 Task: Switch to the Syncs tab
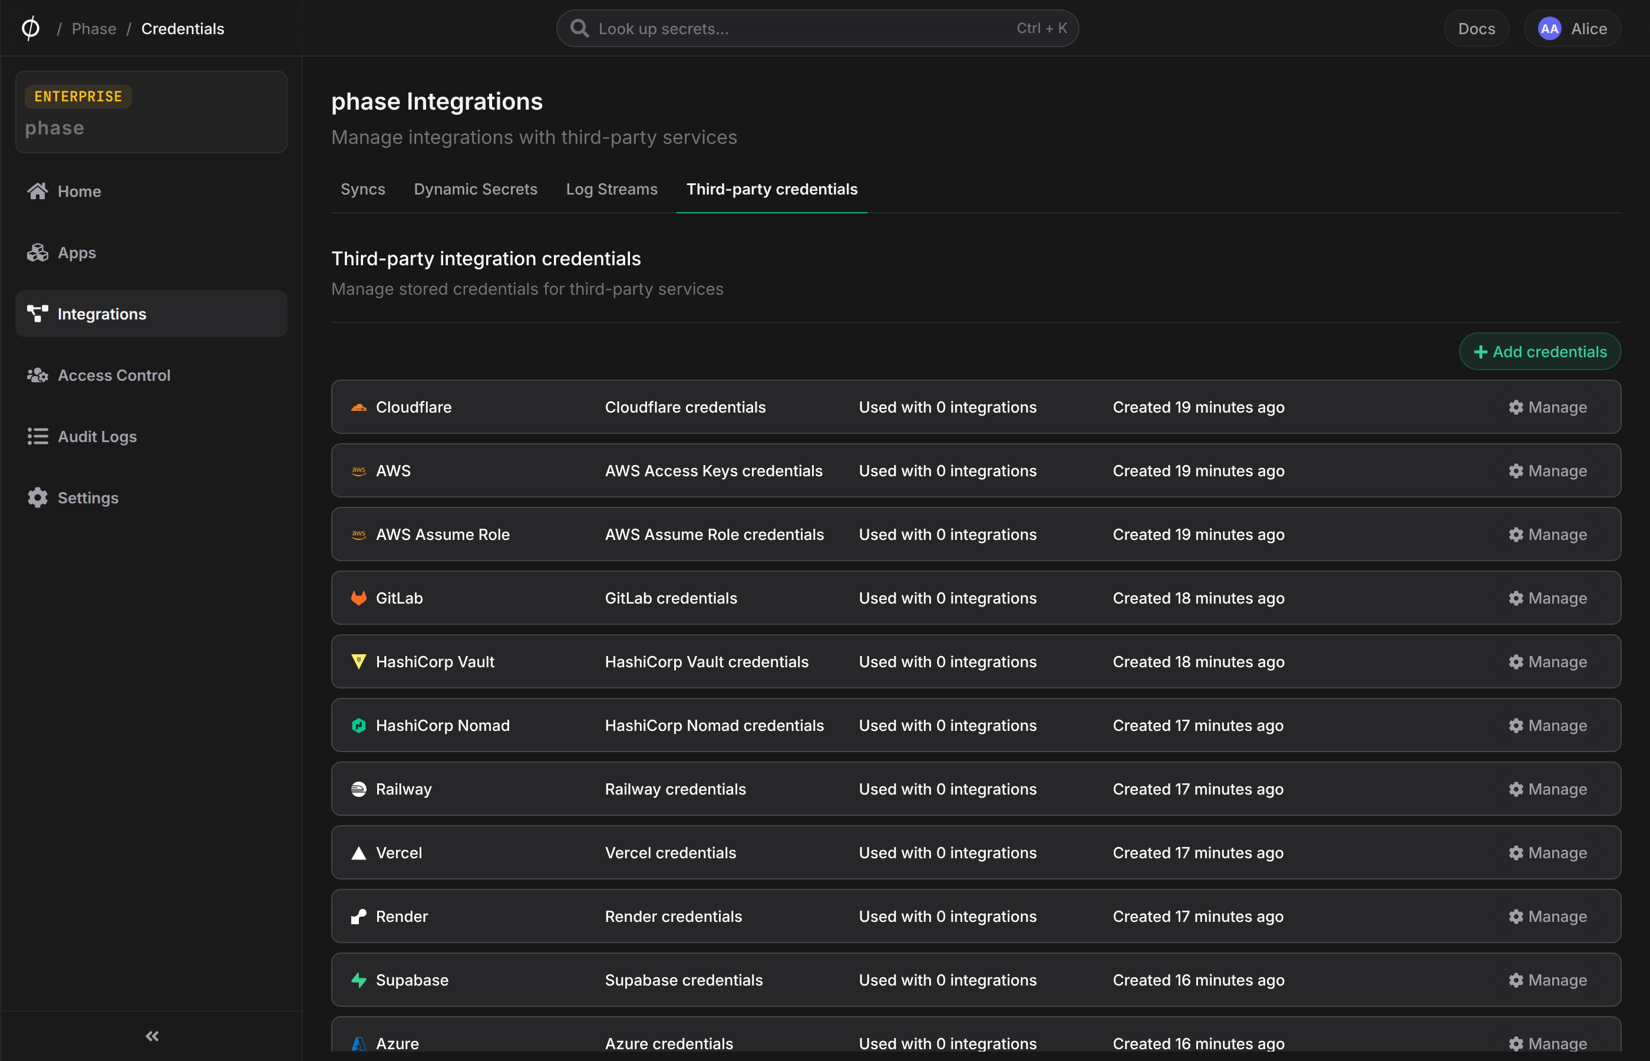tap(363, 189)
